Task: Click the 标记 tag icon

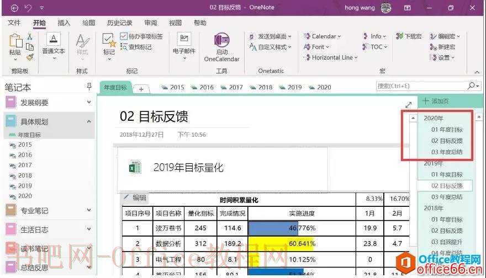Action: [109, 41]
